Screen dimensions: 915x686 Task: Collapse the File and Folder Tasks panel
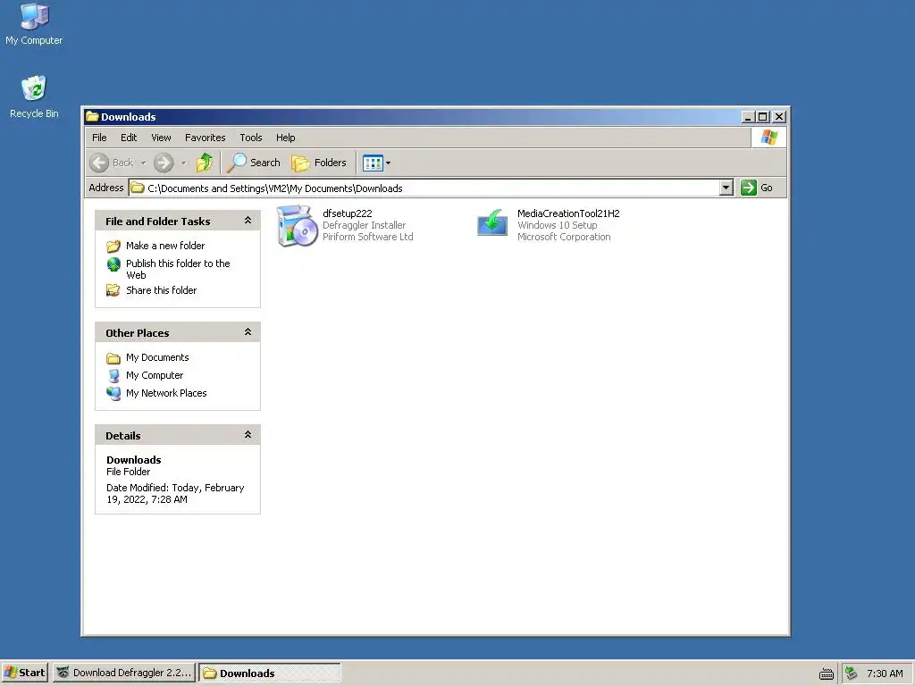pos(248,221)
